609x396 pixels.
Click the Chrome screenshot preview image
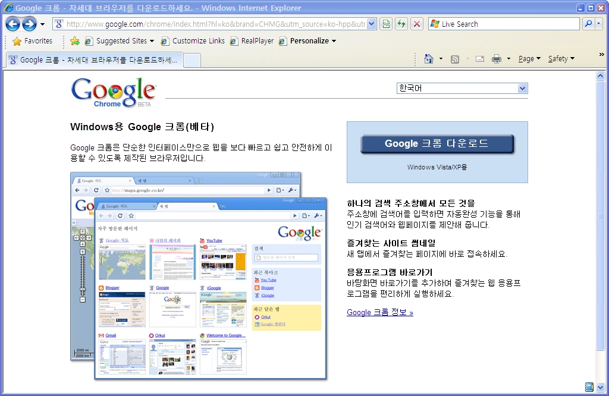tap(199, 276)
